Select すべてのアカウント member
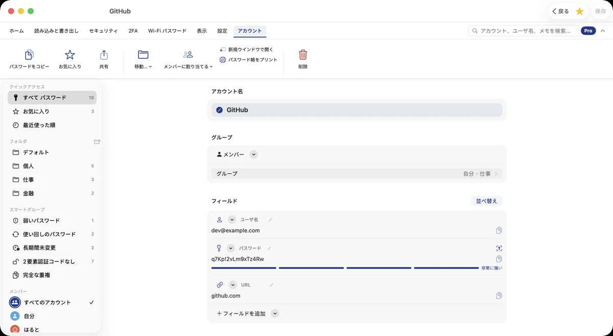The width and height of the screenshot is (613, 336). click(x=52, y=302)
